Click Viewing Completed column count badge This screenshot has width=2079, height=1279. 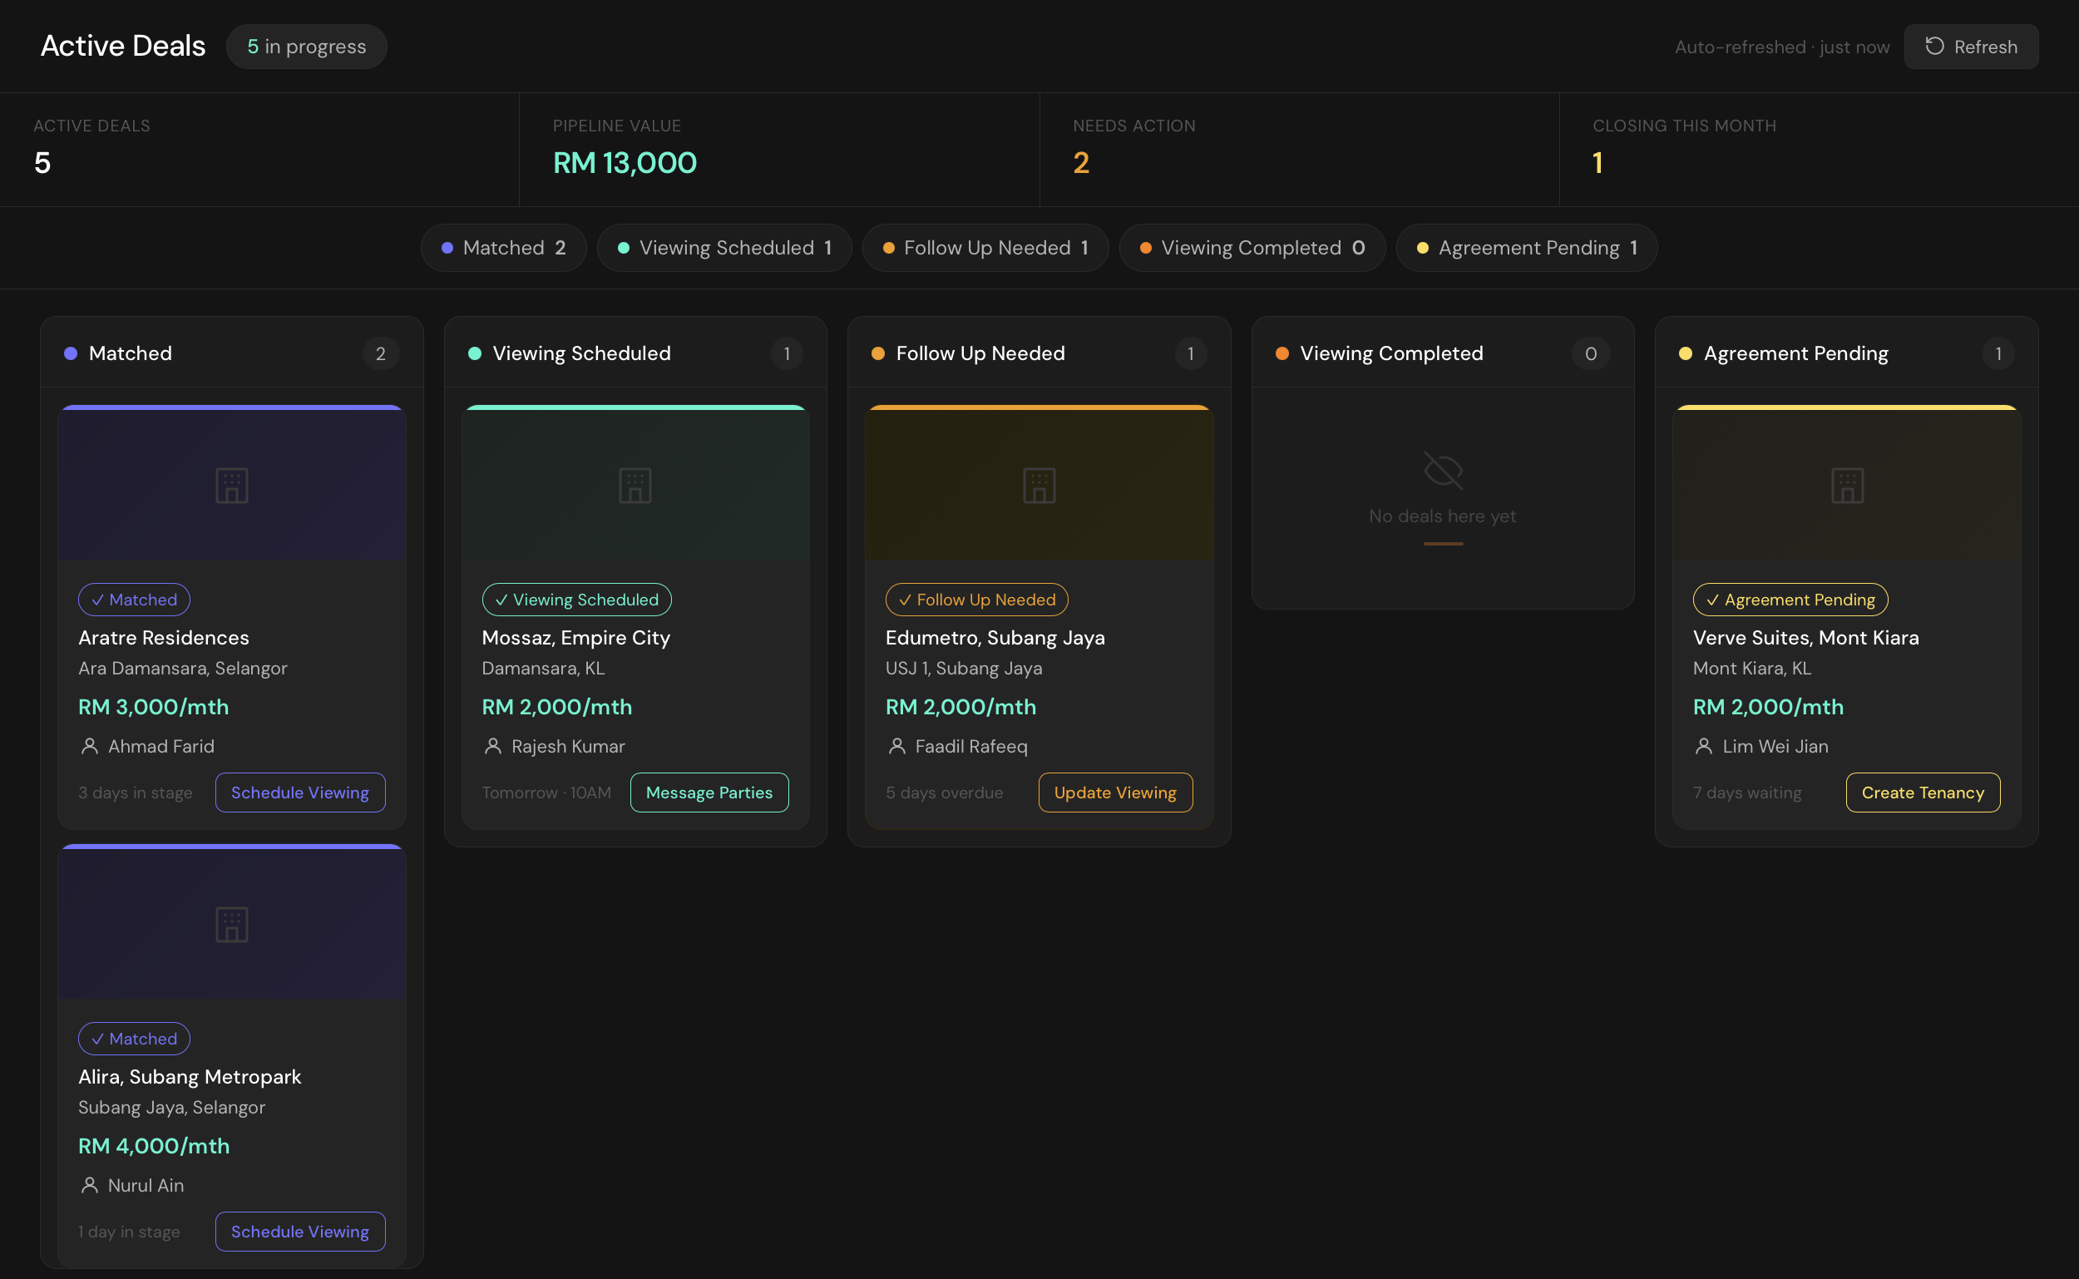(1591, 353)
